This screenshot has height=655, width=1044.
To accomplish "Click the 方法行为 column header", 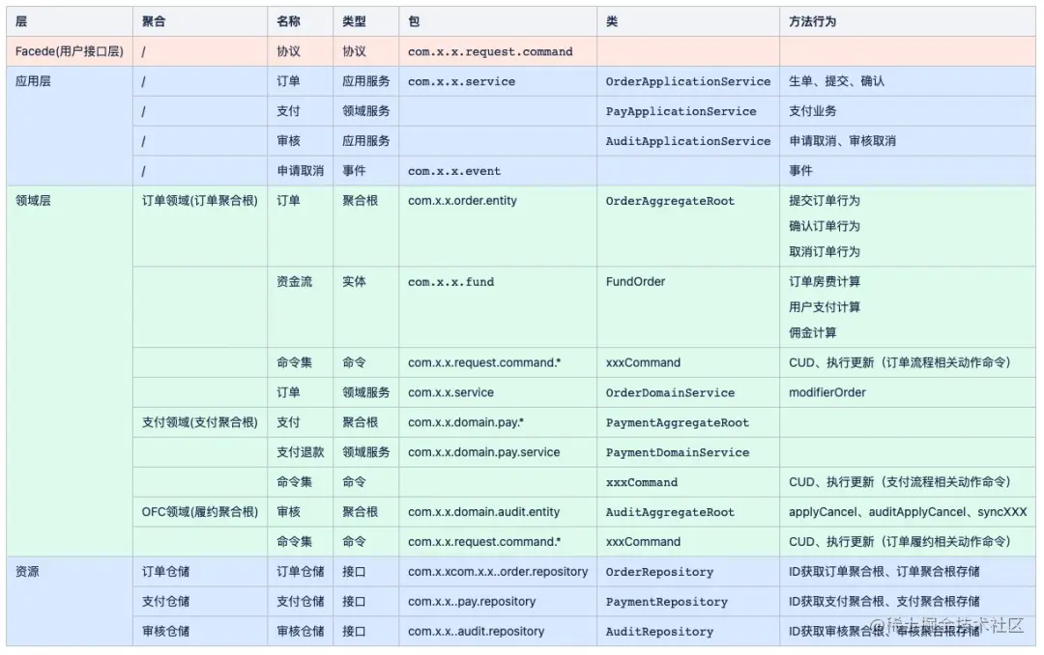I will coord(908,21).
